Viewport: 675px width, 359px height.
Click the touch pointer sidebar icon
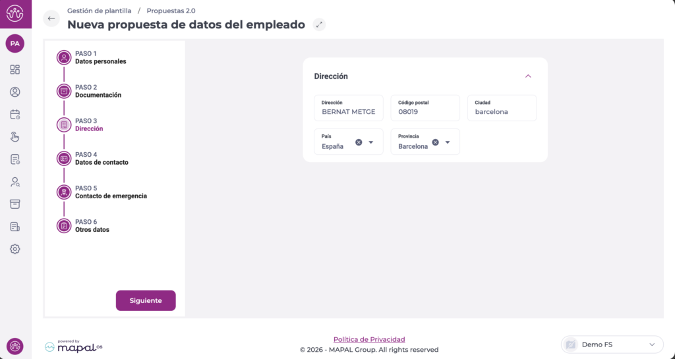[x=15, y=137]
